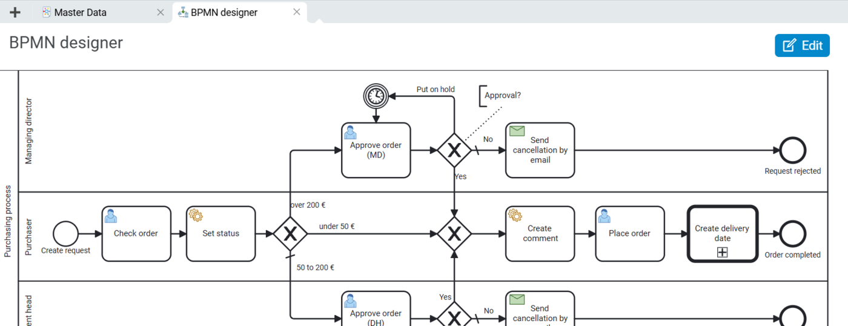848x326 pixels.
Task: Select the Check order task
Action: 136,233
